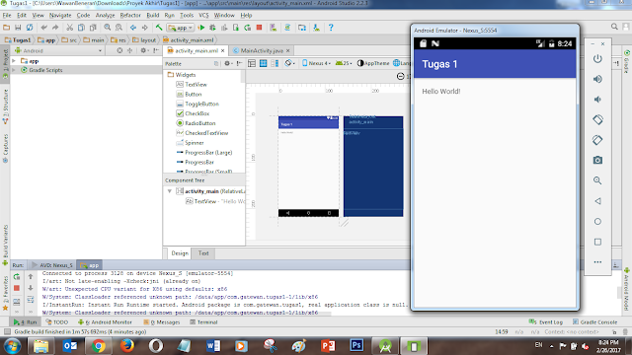Click the Make Project hammer icon
The image size is (632, 355).
point(159,28)
